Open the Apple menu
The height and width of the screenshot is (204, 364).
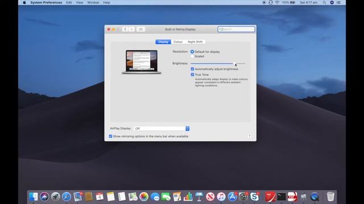coord(24,2)
